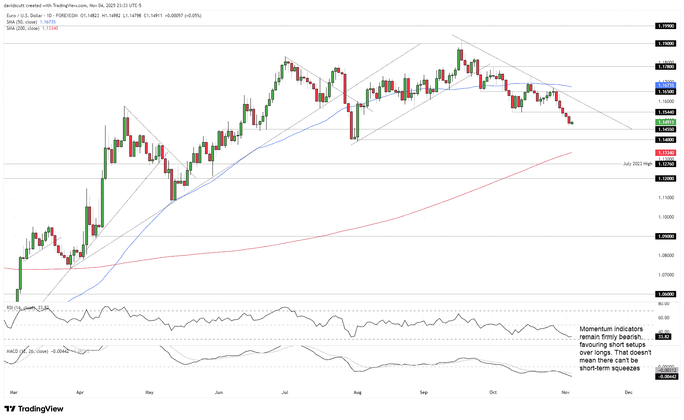Click the red SMA 200 price marker 1.13340
This screenshot has height=420, width=684.
tap(666, 153)
